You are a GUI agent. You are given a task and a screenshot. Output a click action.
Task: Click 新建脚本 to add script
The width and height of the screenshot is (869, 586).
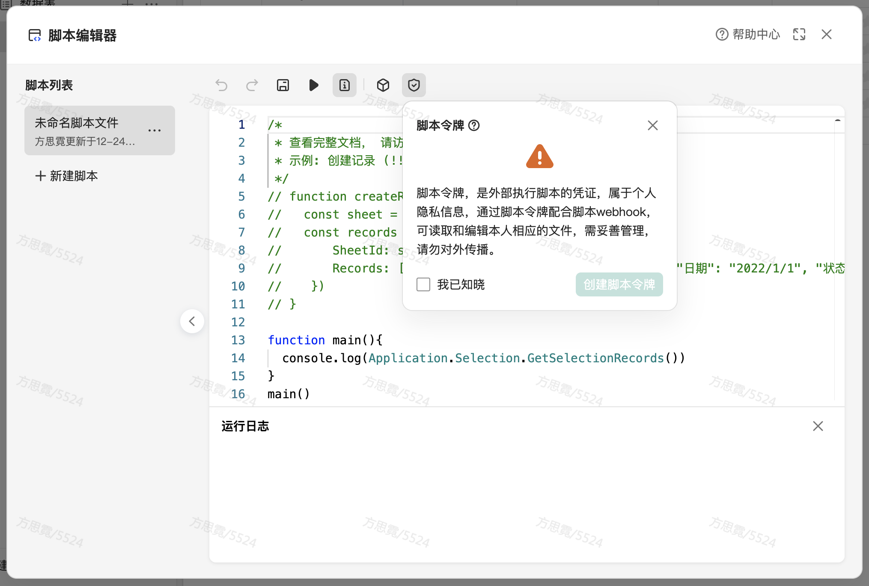coord(67,176)
